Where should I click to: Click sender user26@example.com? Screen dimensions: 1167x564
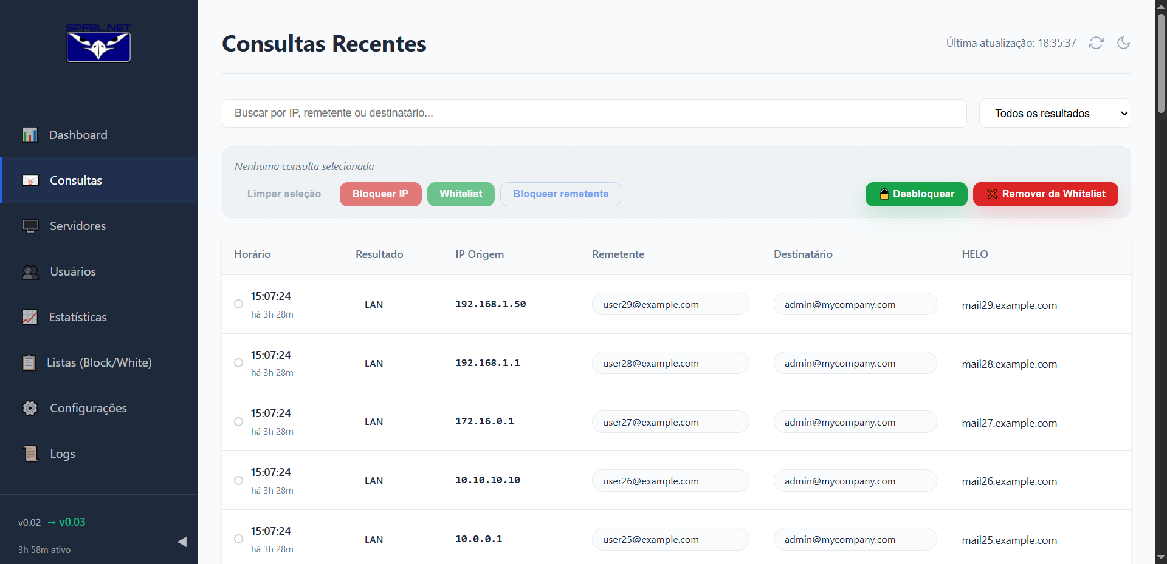[x=670, y=481]
